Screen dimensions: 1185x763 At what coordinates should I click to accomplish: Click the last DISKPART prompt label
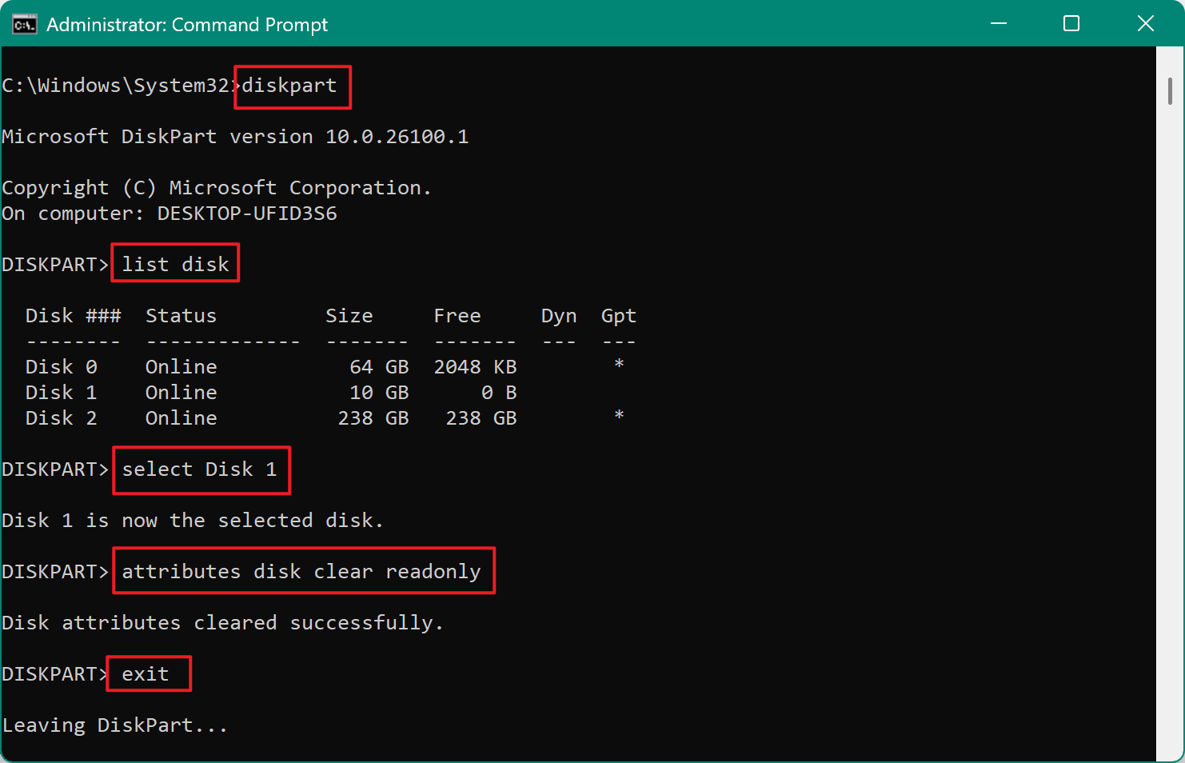(x=54, y=673)
